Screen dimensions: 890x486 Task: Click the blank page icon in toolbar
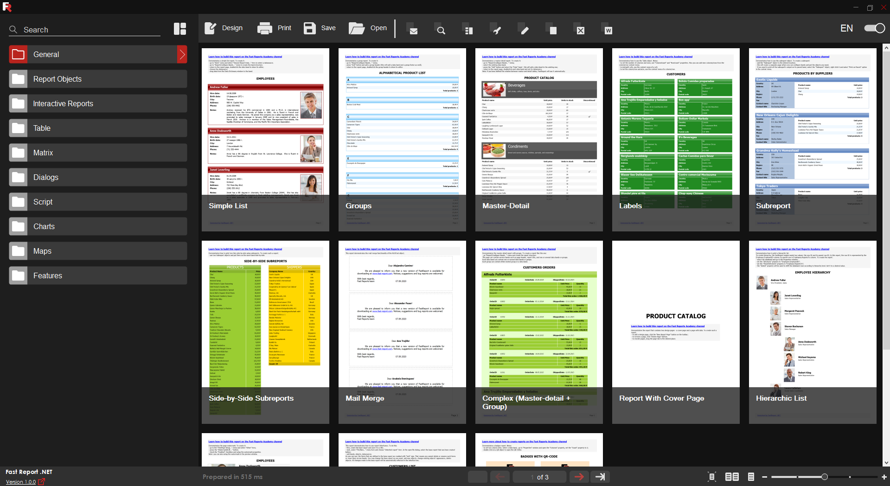point(553,31)
